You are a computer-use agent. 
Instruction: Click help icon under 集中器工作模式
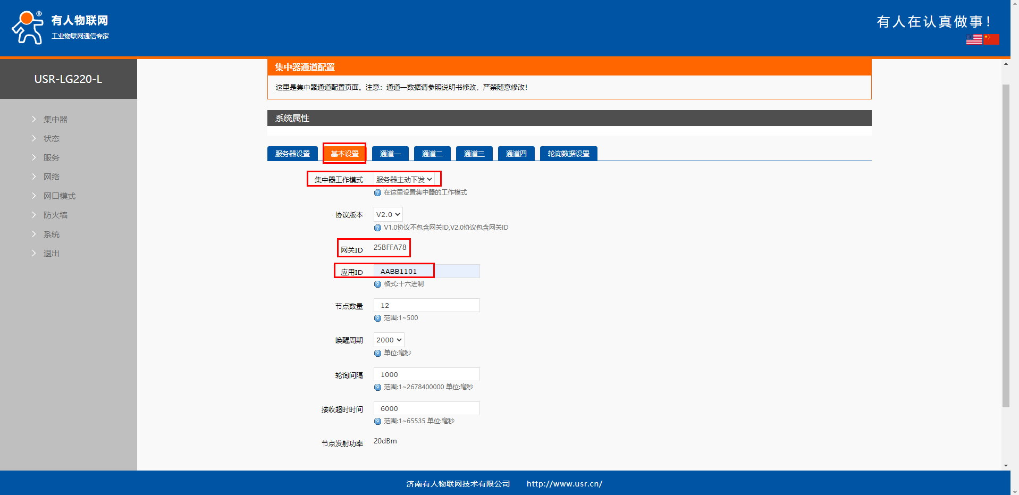point(377,193)
